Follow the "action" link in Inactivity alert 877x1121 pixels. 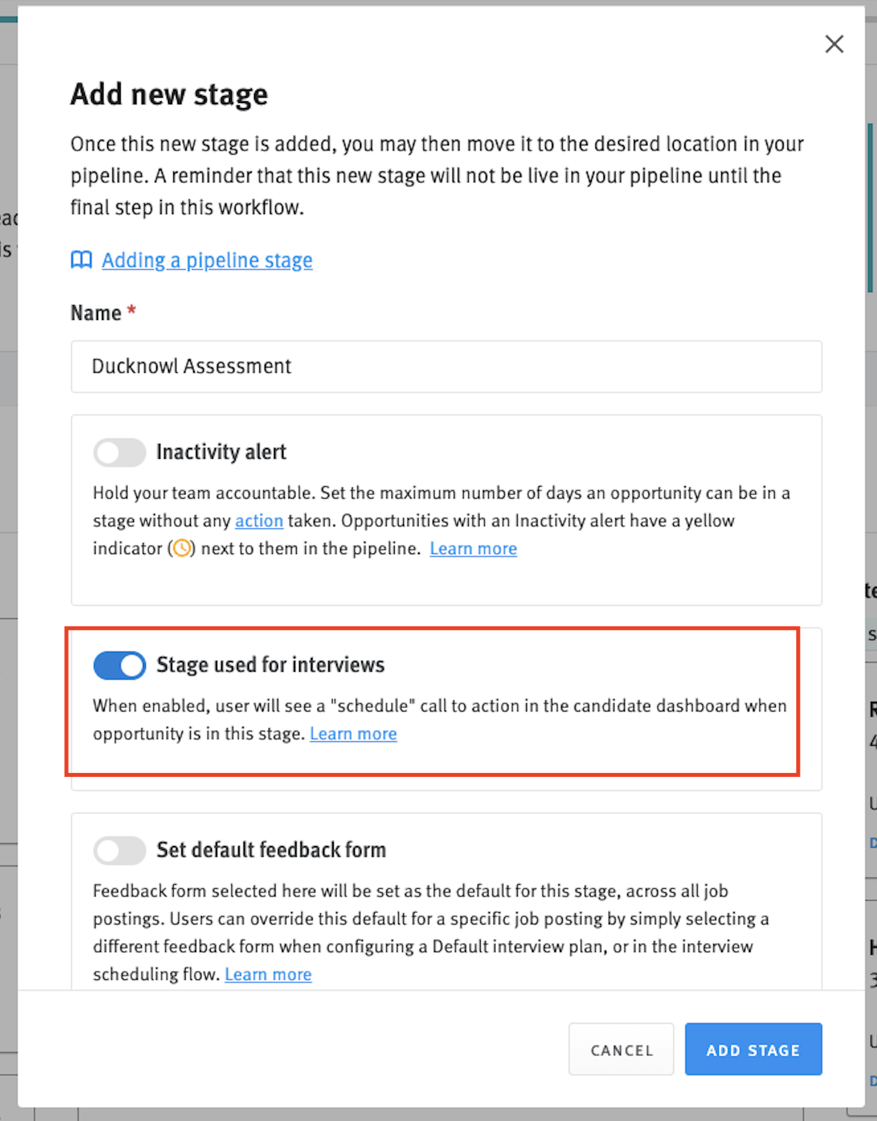click(259, 521)
